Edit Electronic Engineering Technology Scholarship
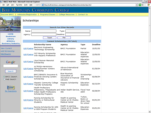The width and height of the screenshot is (151, 113). [x=25, y=48]
